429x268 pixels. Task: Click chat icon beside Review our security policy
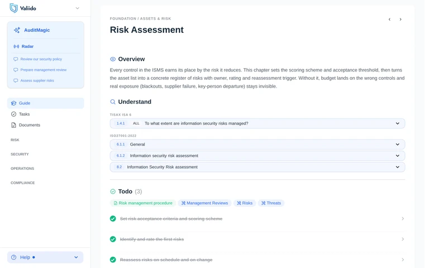pos(16,59)
